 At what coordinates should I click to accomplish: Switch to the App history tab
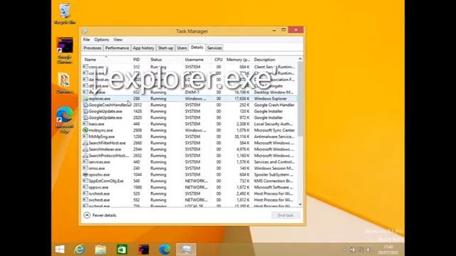pos(143,48)
